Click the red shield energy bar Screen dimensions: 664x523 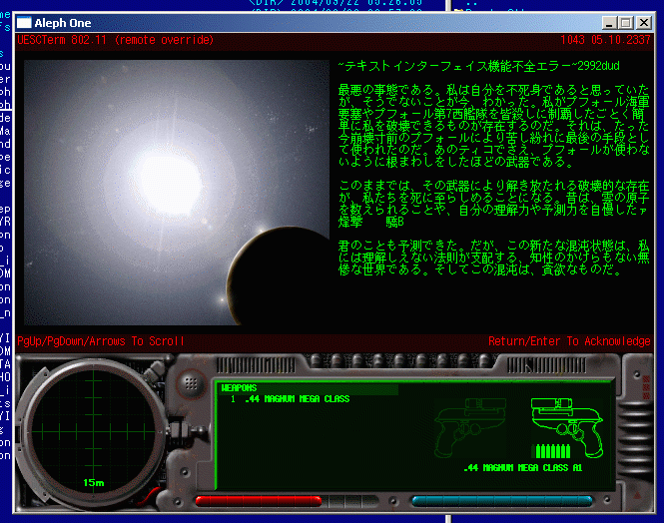[259, 502]
